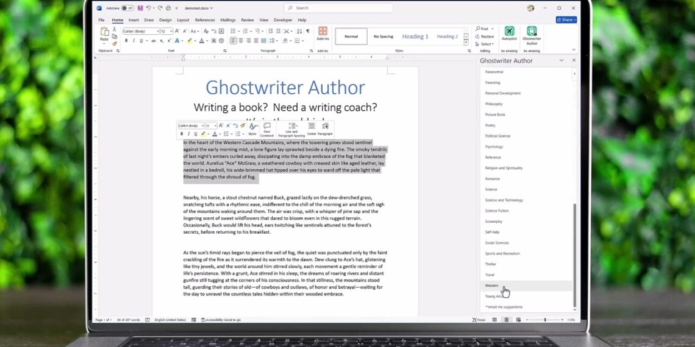Screen dimensions: 695x347
Task: Apply superscript formatting in ribbon
Action: point(168,41)
